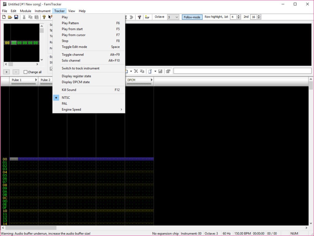Open the Help menu
Image resolution: width=314 pixels, height=236 pixels.
tap(82, 11)
